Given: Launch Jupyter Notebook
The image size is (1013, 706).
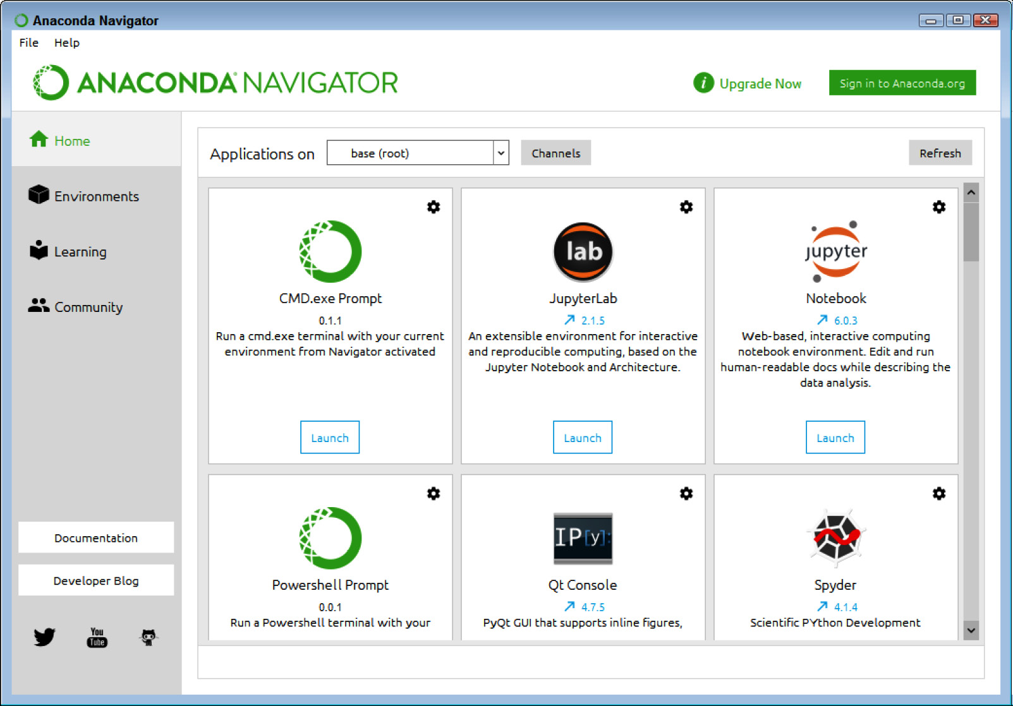Looking at the screenshot, I should pyautogui.click(x=835, y=437).
